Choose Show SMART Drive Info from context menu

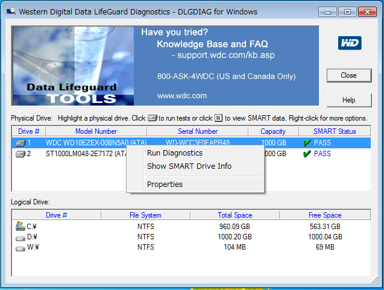189,166
